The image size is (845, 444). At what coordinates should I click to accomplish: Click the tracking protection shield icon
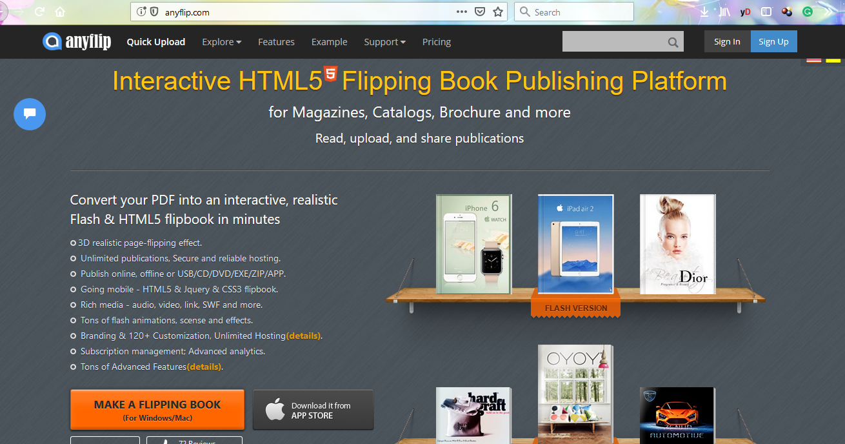click(x=154, y=12)
